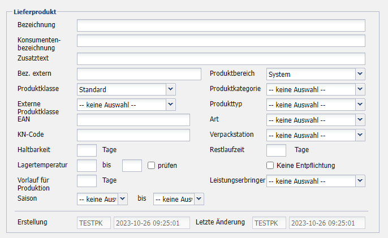Focus the KN-Code text field
The image size is (388, 238).
(139, 135)
